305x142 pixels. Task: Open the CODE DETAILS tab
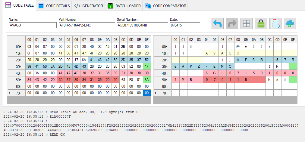coord(54,6)
